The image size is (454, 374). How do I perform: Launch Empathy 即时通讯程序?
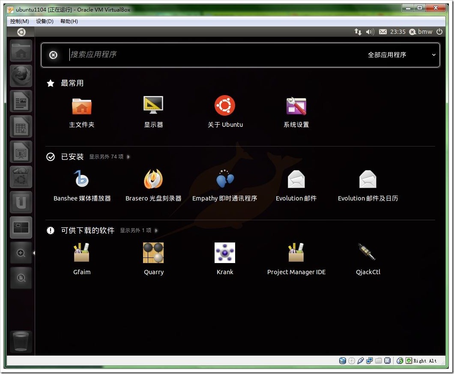pyautogui.click(x=225, y=186)
